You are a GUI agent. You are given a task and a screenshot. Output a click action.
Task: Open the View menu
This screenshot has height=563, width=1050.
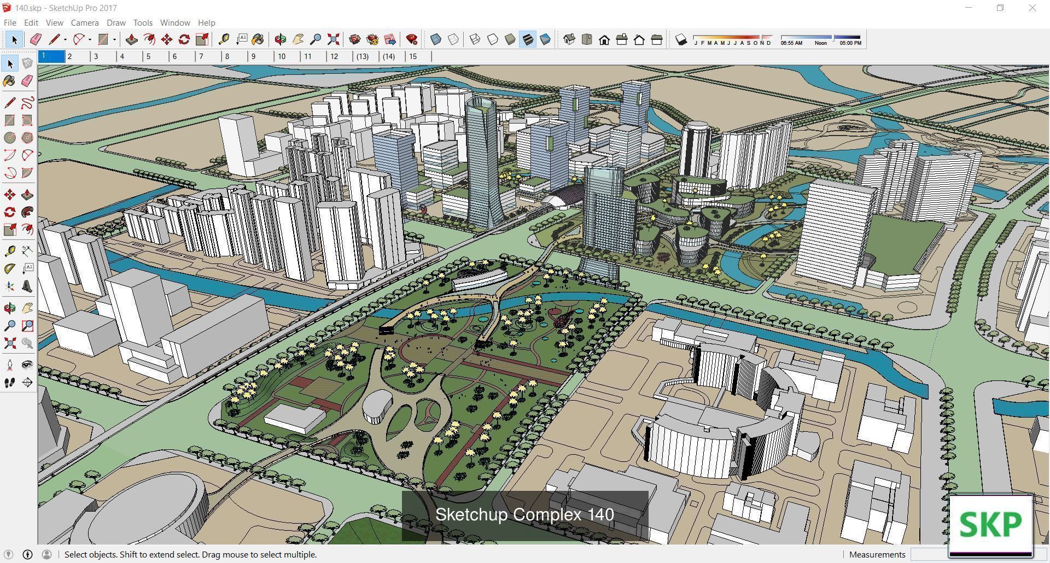[x=54, y=22]
